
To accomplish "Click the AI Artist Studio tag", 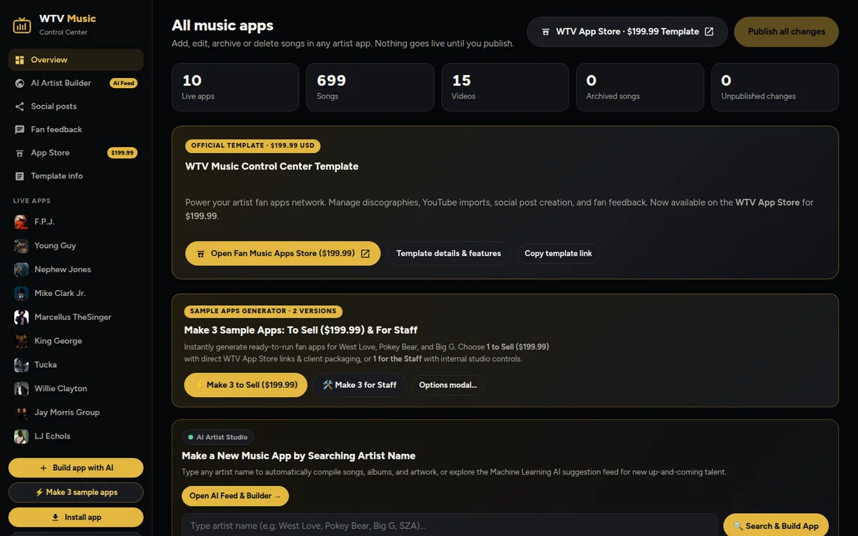I will [x=218, y=437].
